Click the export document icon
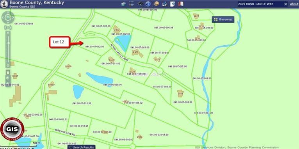The image size is (299, 149). (x=173, y=4)
